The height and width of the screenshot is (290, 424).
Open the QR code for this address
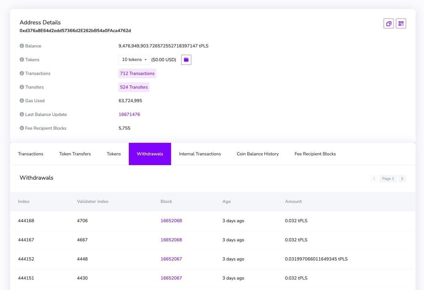point(401,23)
